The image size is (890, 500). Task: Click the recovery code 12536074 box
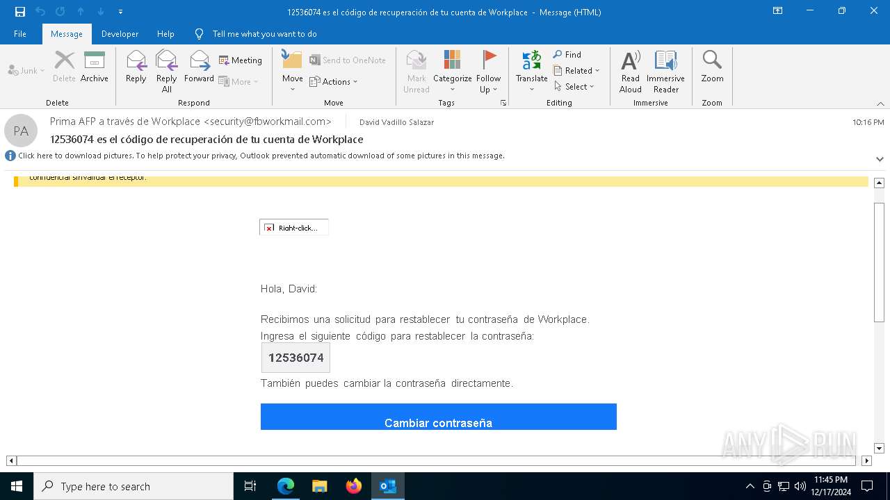coord(296,358)
